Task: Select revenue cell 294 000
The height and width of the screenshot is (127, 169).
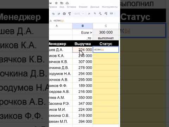Action: (x=82, y=74)
